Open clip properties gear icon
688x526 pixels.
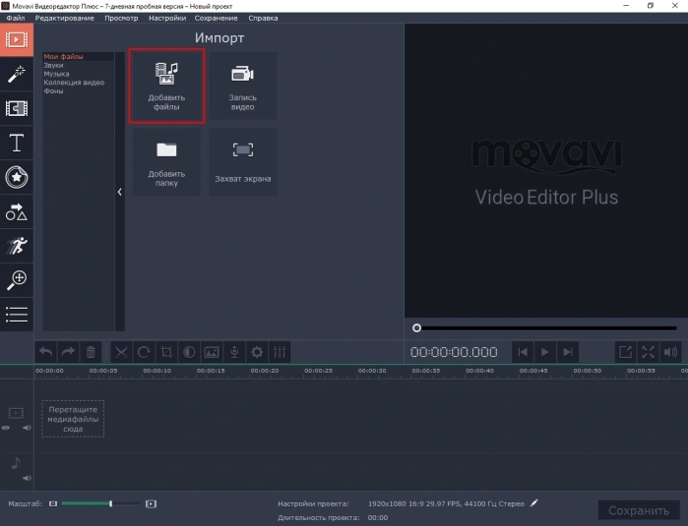coord(257,352)
